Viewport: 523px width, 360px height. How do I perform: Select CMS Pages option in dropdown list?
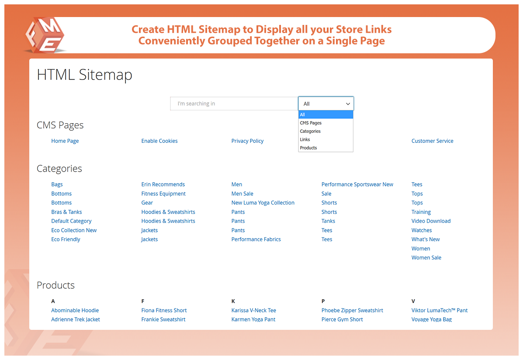[311, 123]
